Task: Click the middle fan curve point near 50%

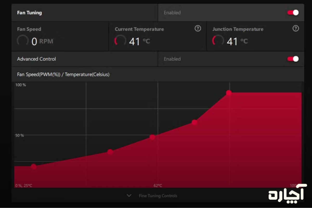Action: point(152,137)
